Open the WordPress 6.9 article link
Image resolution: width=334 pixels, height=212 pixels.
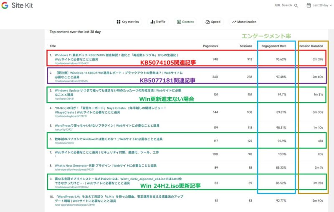119,199
